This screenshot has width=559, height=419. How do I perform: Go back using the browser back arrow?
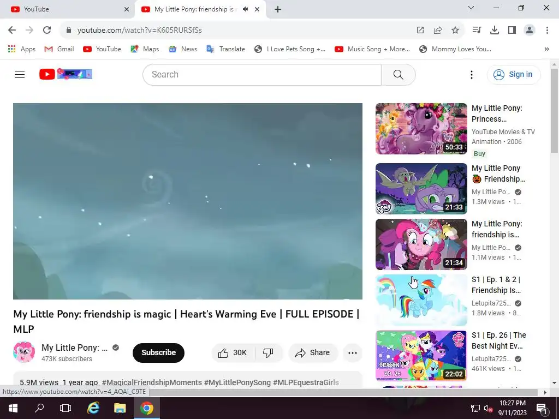coord(12,30)
